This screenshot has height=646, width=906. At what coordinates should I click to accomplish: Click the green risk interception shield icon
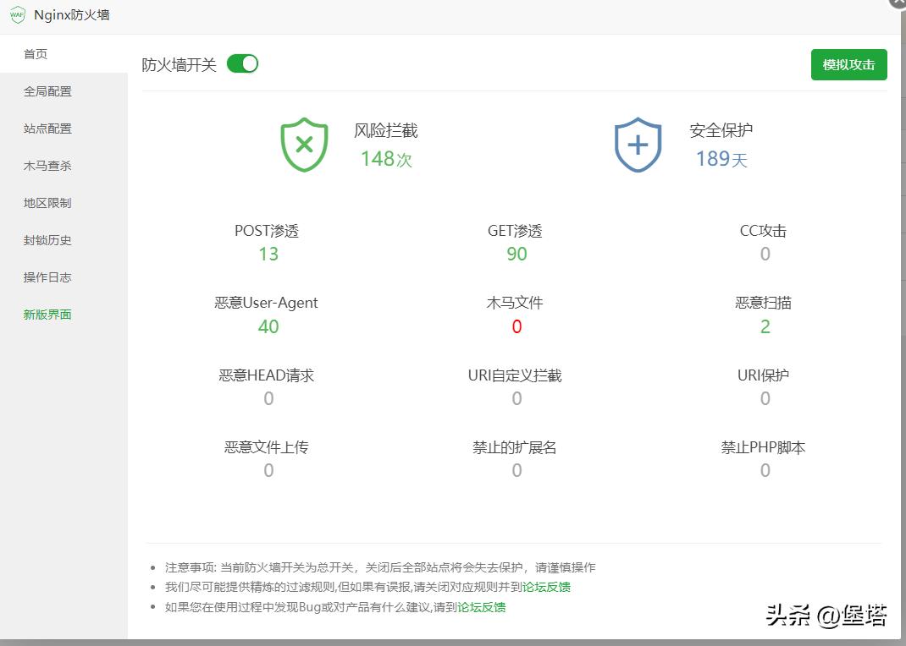click(304, 145)
